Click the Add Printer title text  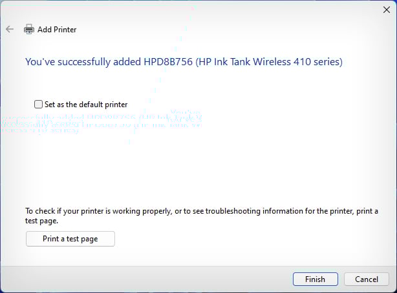pyautogui.click(x=57, y=30)
